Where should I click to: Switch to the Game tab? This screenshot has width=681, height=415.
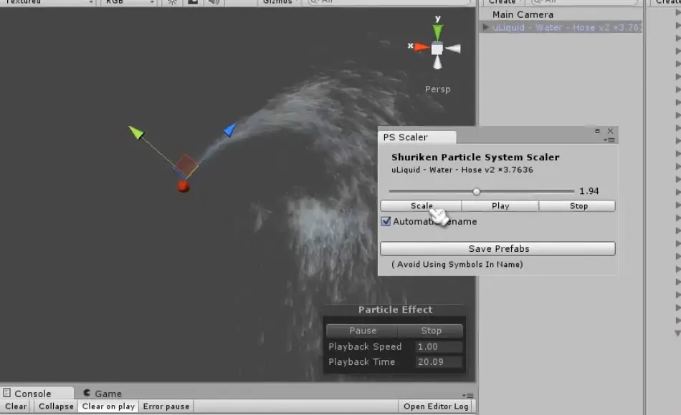tap(103, 394)
